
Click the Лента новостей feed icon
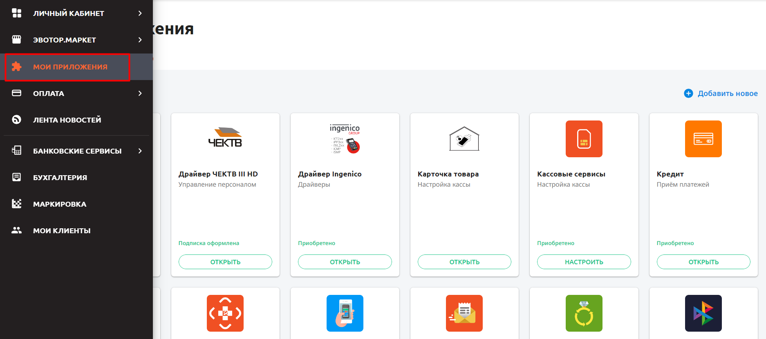coord(17,120)
